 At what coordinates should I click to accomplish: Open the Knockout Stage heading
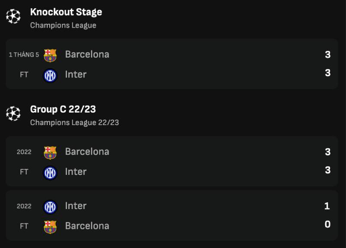[x=66, y=12]
